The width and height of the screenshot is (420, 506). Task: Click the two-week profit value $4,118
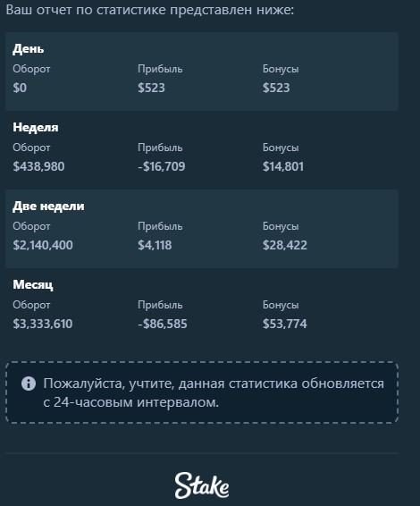[x=155, y=245]
